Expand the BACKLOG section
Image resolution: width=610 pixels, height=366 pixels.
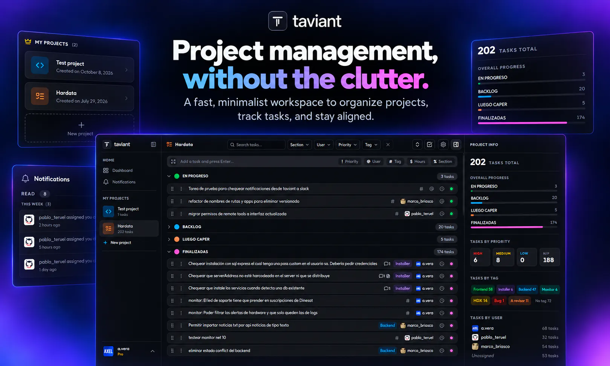[x=169, y=227]
